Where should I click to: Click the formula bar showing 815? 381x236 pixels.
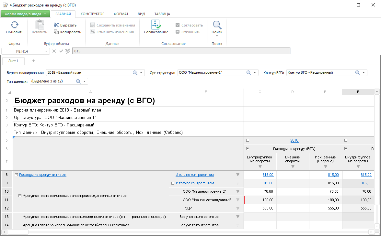point(181,51)
